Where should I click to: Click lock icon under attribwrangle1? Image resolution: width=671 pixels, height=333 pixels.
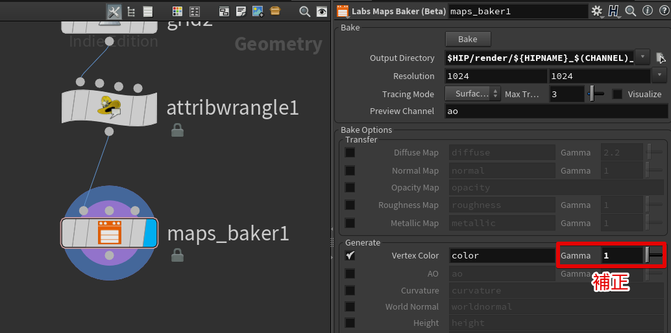(177, 130)
